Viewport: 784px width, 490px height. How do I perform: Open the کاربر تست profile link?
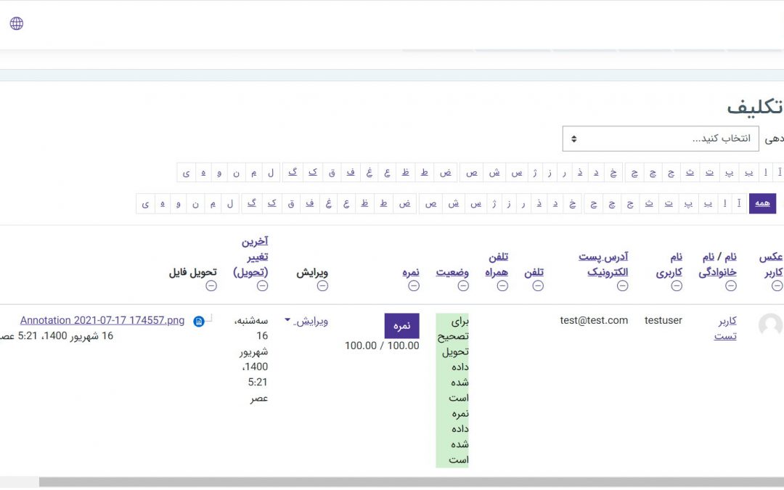[727, 328]
